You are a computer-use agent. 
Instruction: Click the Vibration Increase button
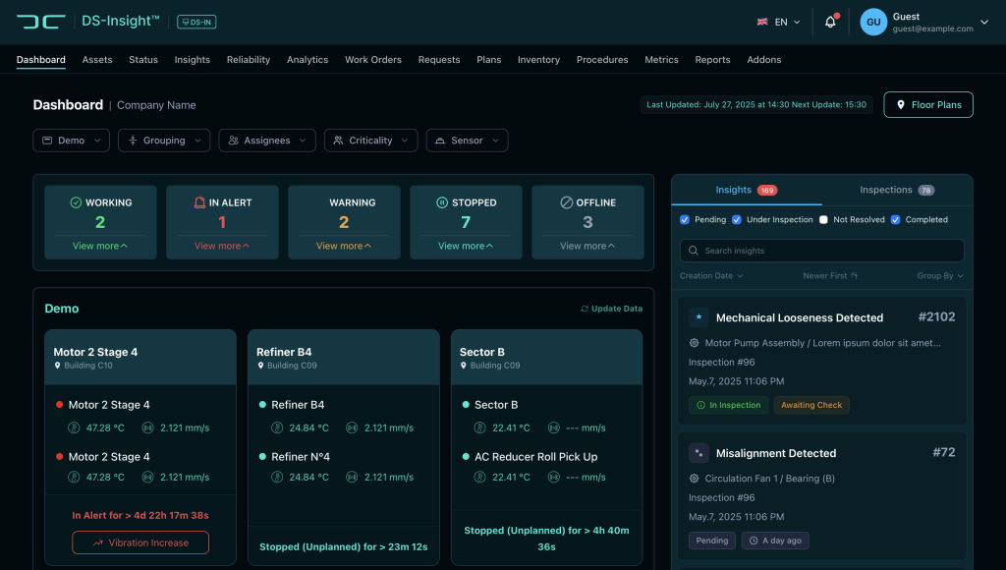pos(140,542)
